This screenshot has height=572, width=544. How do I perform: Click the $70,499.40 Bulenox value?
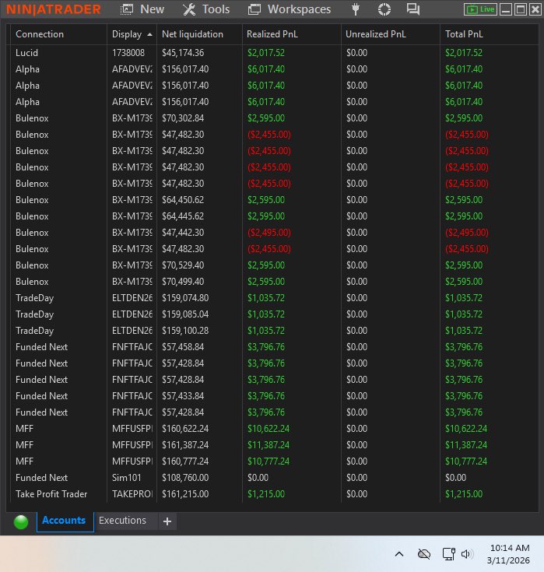(x=183, y=282)
